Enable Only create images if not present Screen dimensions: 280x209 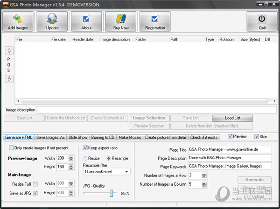tap(12, 148)
